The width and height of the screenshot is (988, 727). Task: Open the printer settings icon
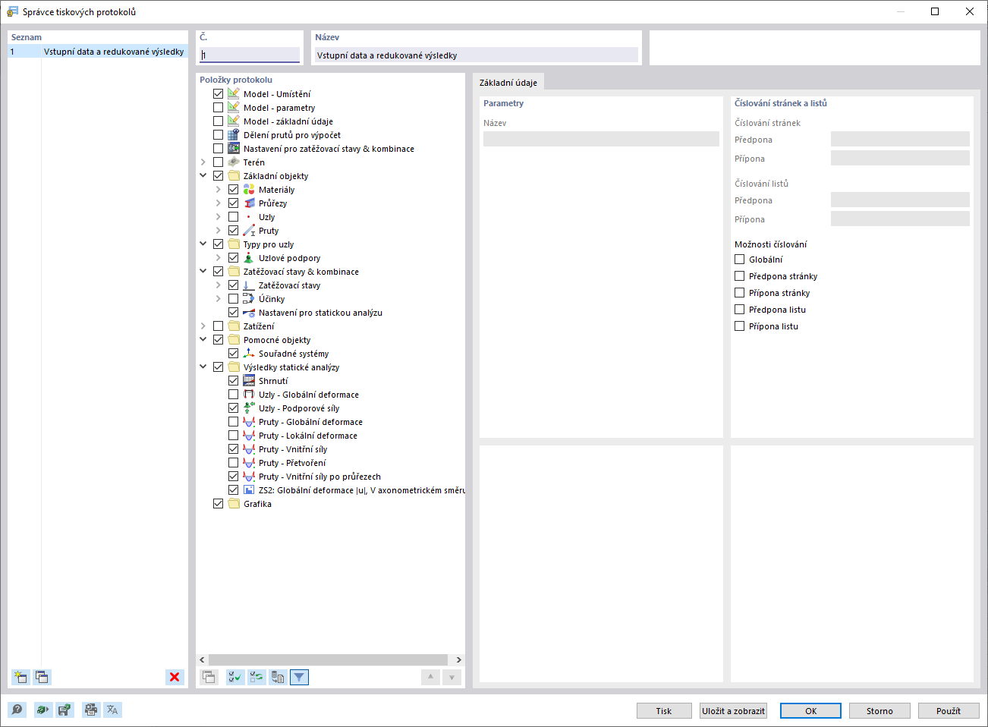[x=91, y=710]
